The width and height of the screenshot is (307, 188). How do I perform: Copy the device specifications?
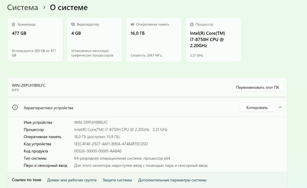tap(257, 108)
